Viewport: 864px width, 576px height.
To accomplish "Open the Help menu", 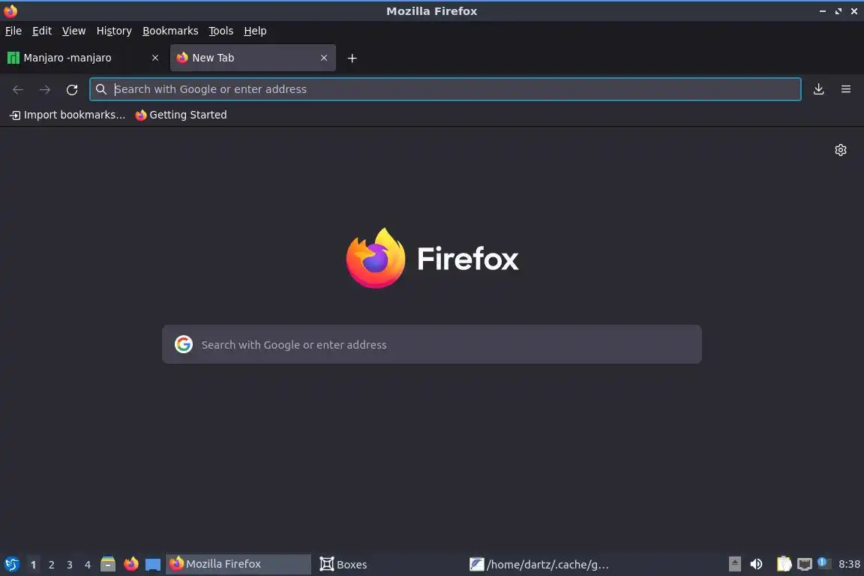I will [255, 31].
